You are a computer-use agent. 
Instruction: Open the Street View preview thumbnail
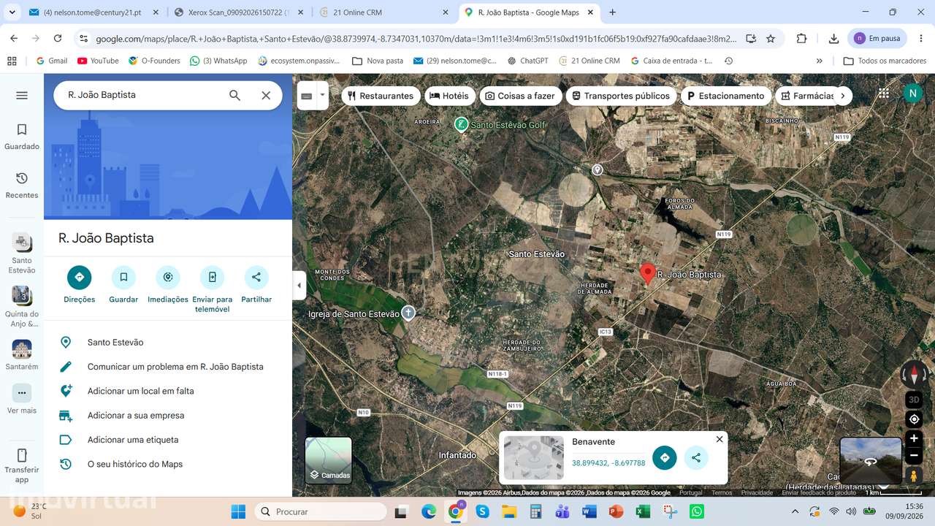tap(871, 461)
